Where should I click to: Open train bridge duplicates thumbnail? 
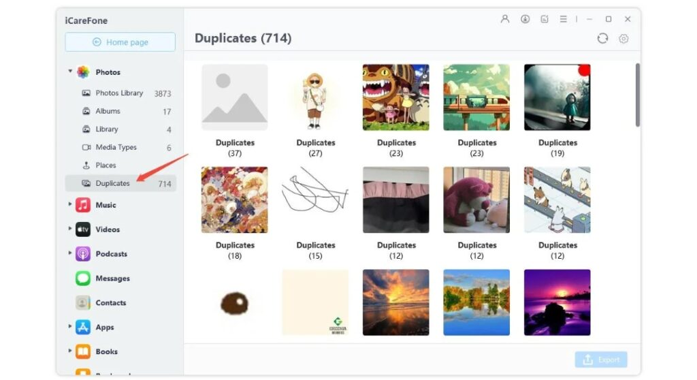coord(476,97)
